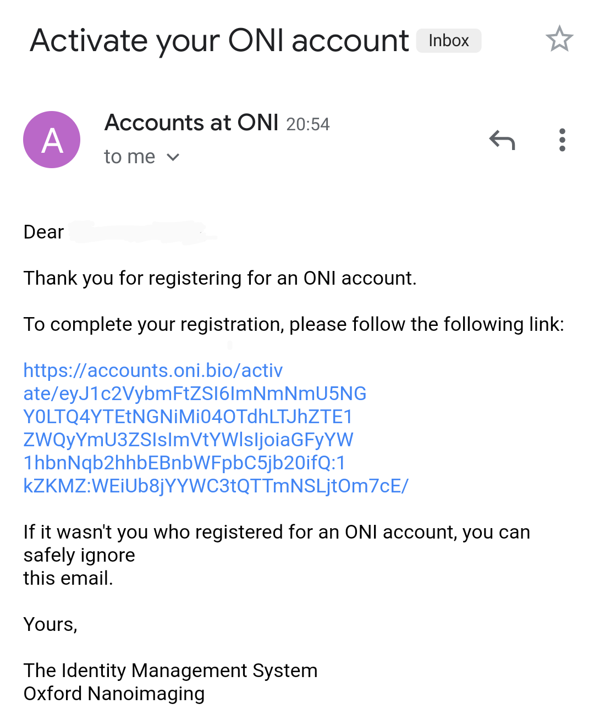Click the last line of the activation URL
The height and width of the screenshot is (726, 594).
[x=216, y=486]
